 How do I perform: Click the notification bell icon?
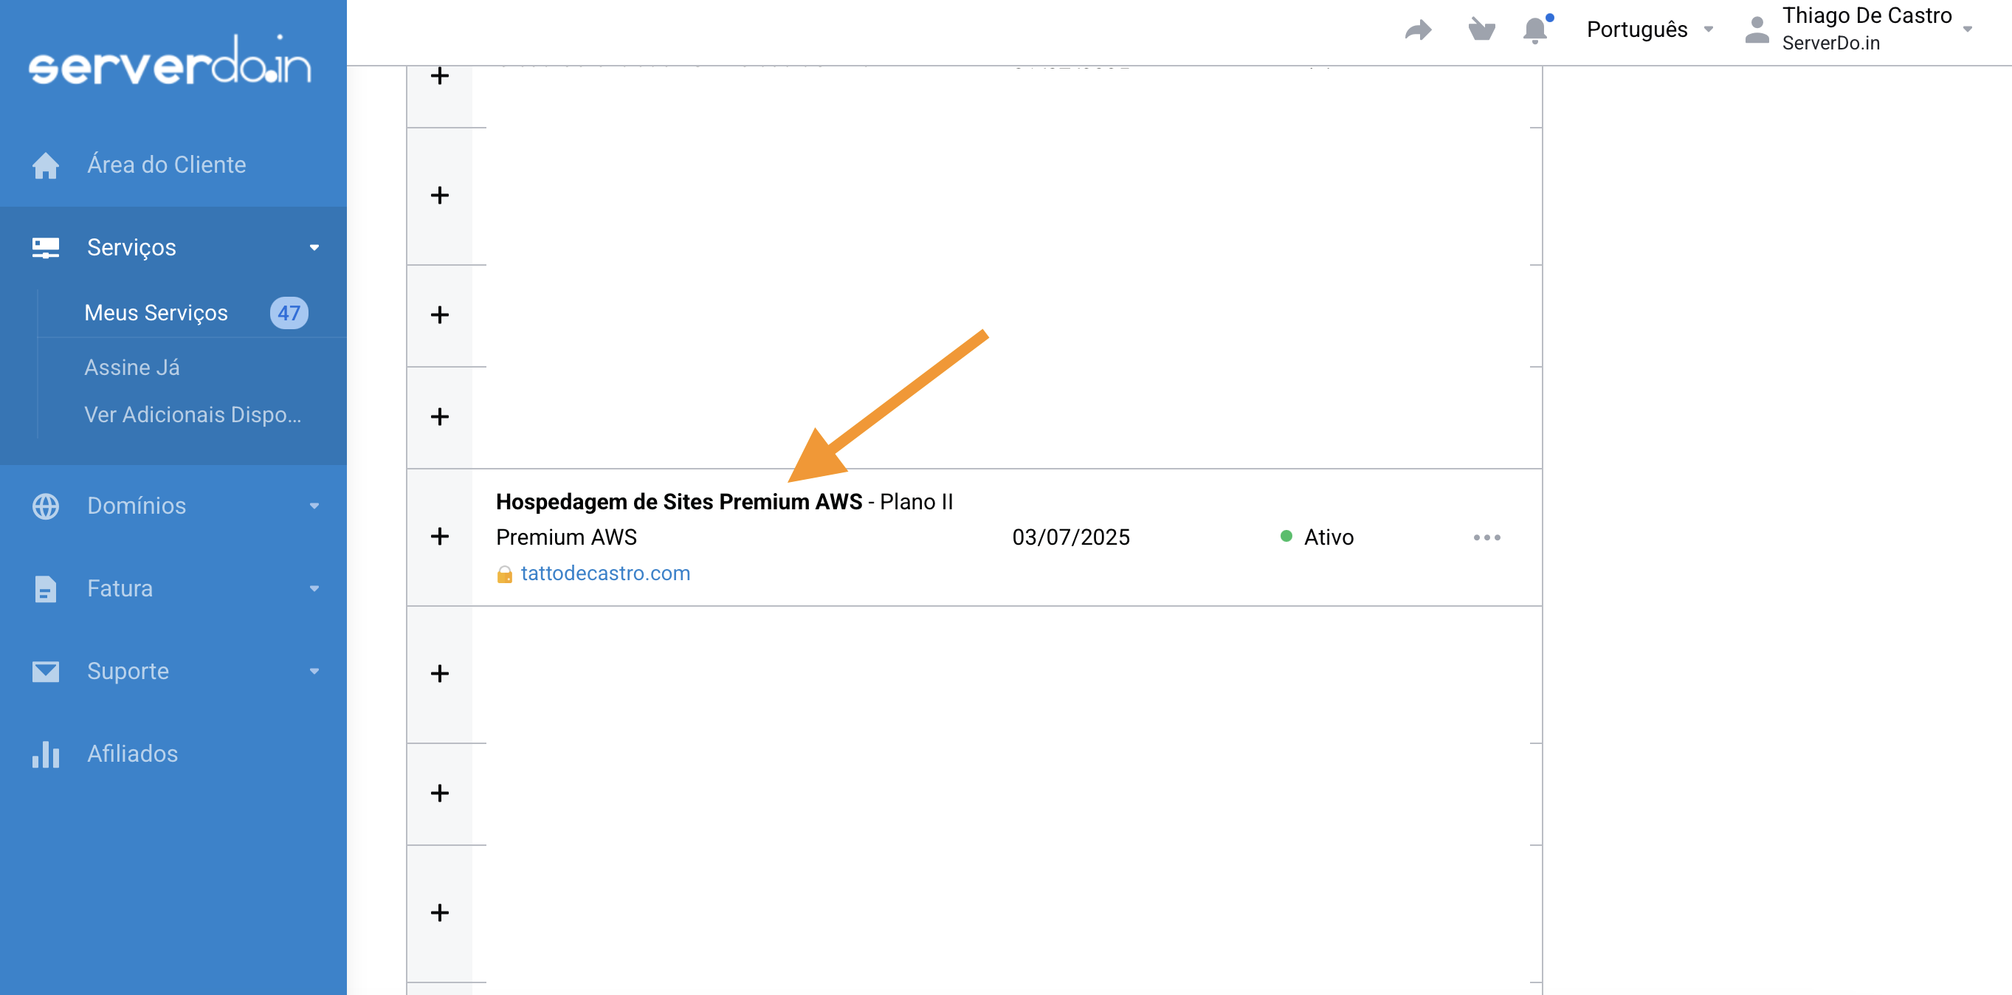pos(1534,30)
